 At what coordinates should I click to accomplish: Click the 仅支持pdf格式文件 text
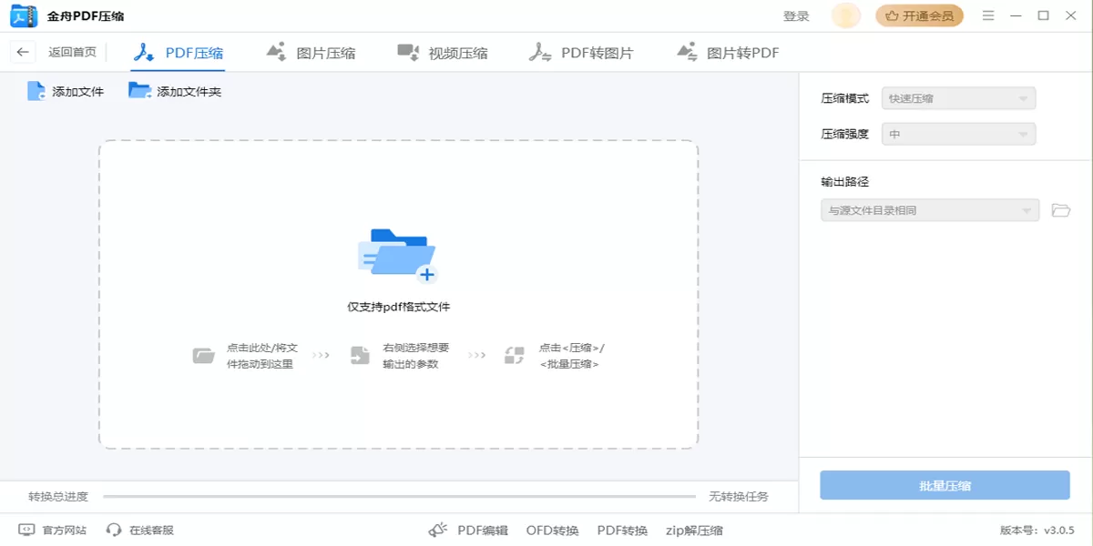399,307
